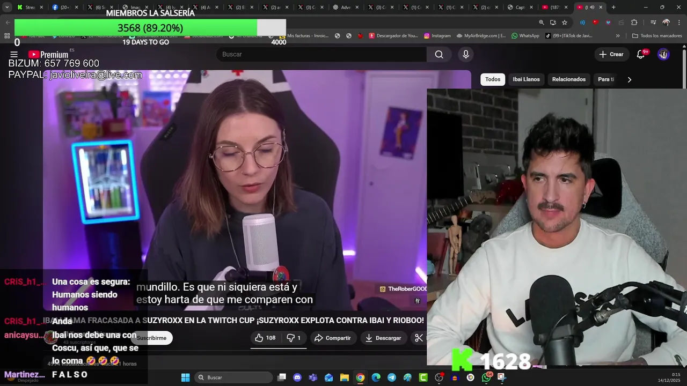Open the clip scissors tool
Image resolution: width=687 pixels, height=386 pixels.
click(x=419, y=338)
